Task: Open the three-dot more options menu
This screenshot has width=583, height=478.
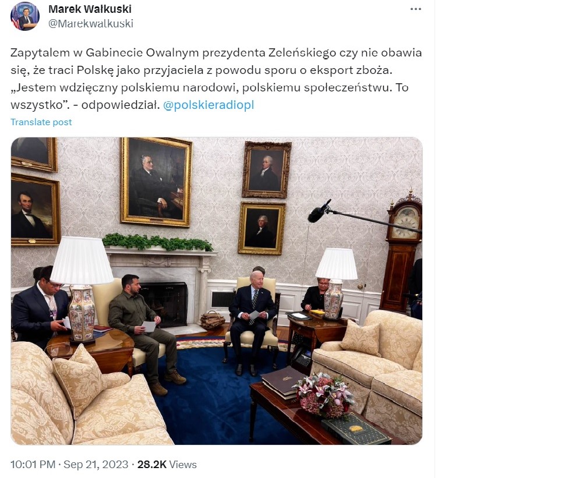Action: [415, 9]
